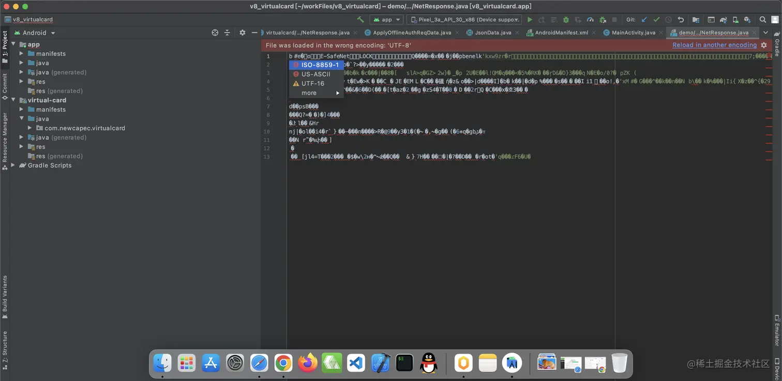Open the Commit tool window tab
Image resolution: width=782 pixels, height=381 pixels.
tap(5, 86)
